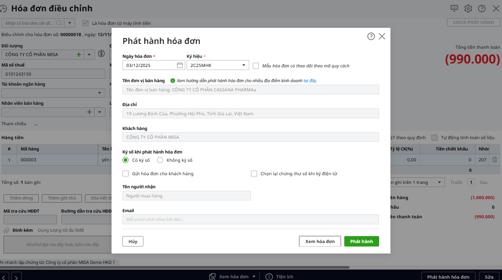Expand the Ký hiệu 2C25MHK dropdown
The width and height of the screenshot is (502, 280).
(244, 65)
